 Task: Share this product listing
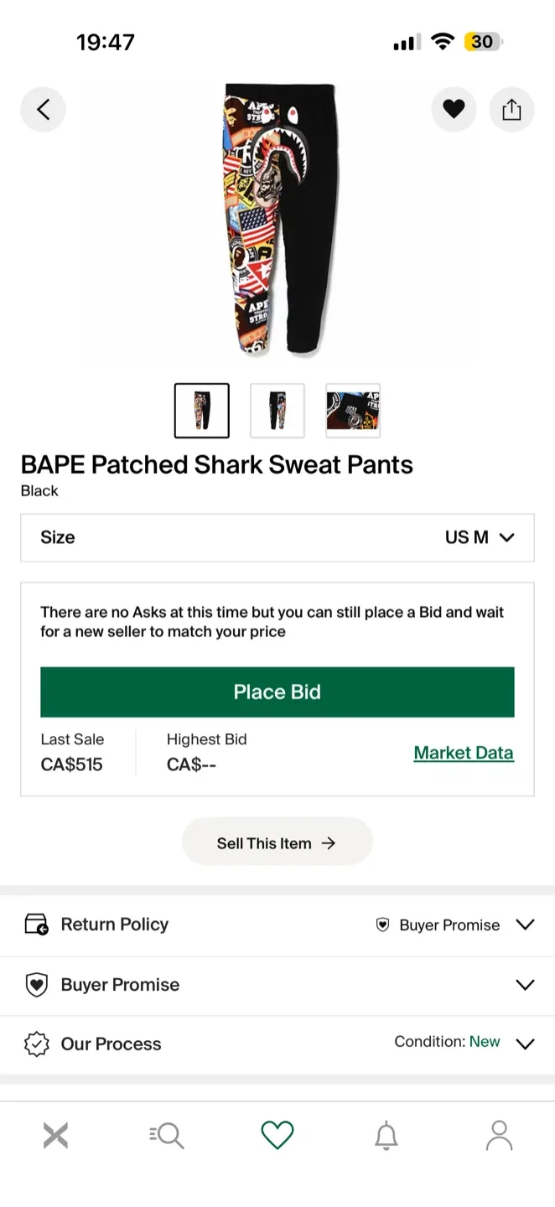click(x=512, y=109)
